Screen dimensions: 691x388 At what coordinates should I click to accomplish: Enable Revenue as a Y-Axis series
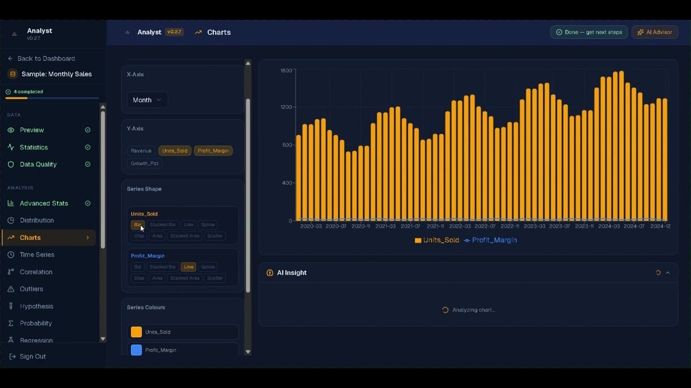[x=141, y=150]
